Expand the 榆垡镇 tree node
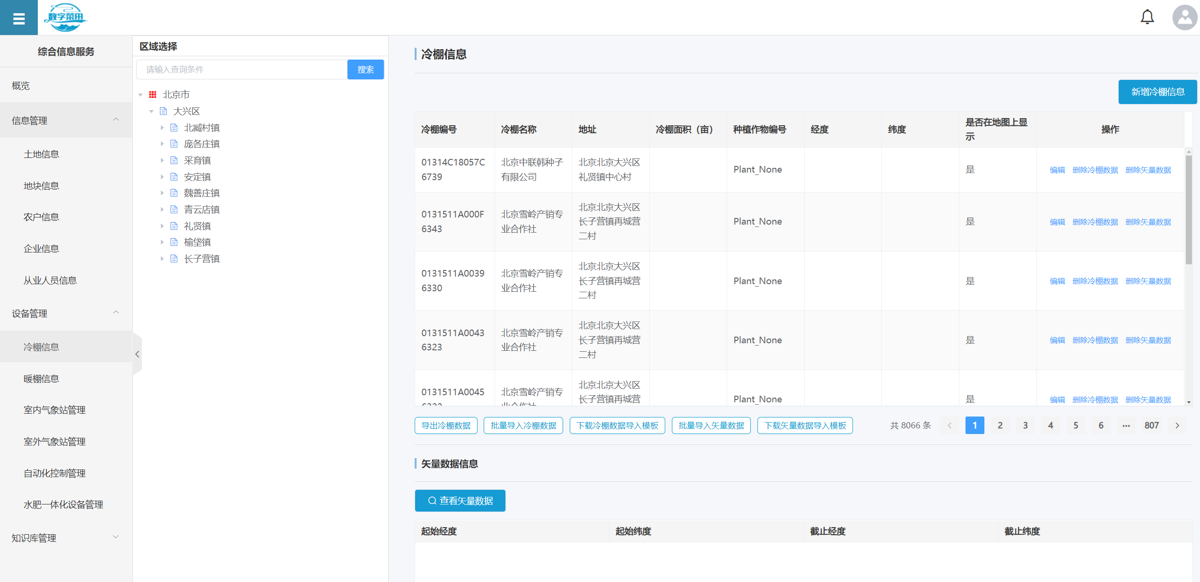Image resolution: width=1200 pixels, height=582 pixels. pos(162,242)
